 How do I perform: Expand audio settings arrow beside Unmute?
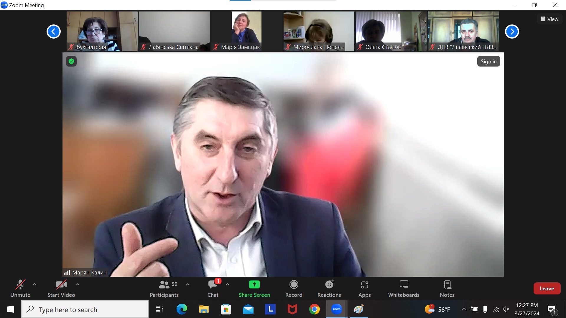click(34, 284)
